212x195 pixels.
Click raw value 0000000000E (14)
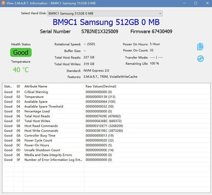point(99,150)
